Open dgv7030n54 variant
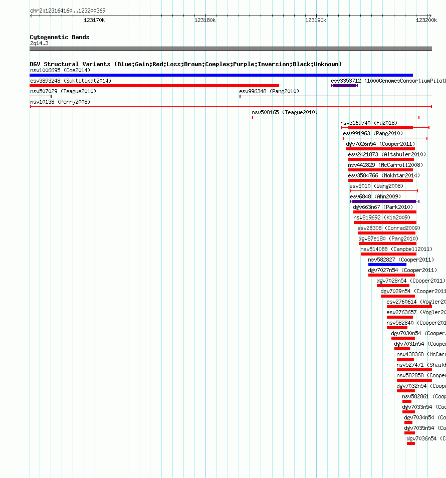Image resolution: width=446 pixels, height=478 pixels. pos(418,333)
